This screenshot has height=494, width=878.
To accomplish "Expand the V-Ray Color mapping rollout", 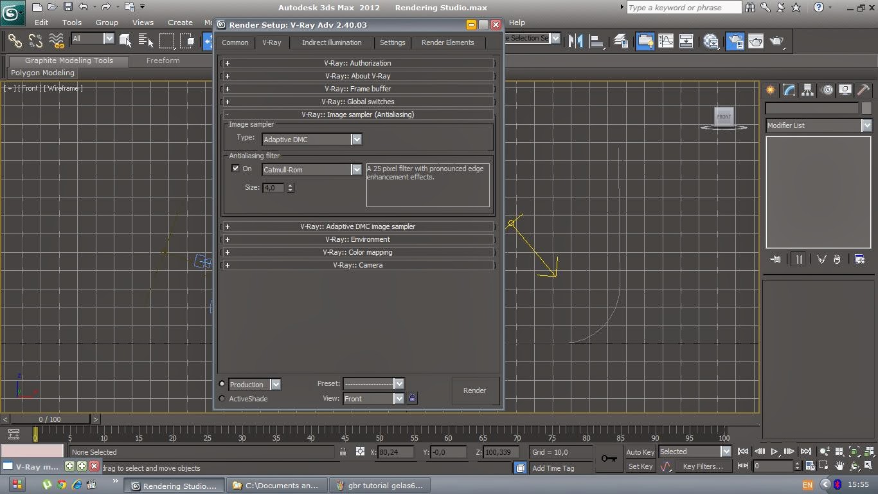I will tap(357, 252).
